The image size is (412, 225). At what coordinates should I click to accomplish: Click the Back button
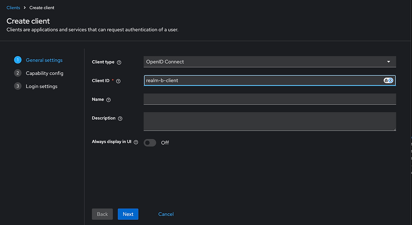pos(102,214)
